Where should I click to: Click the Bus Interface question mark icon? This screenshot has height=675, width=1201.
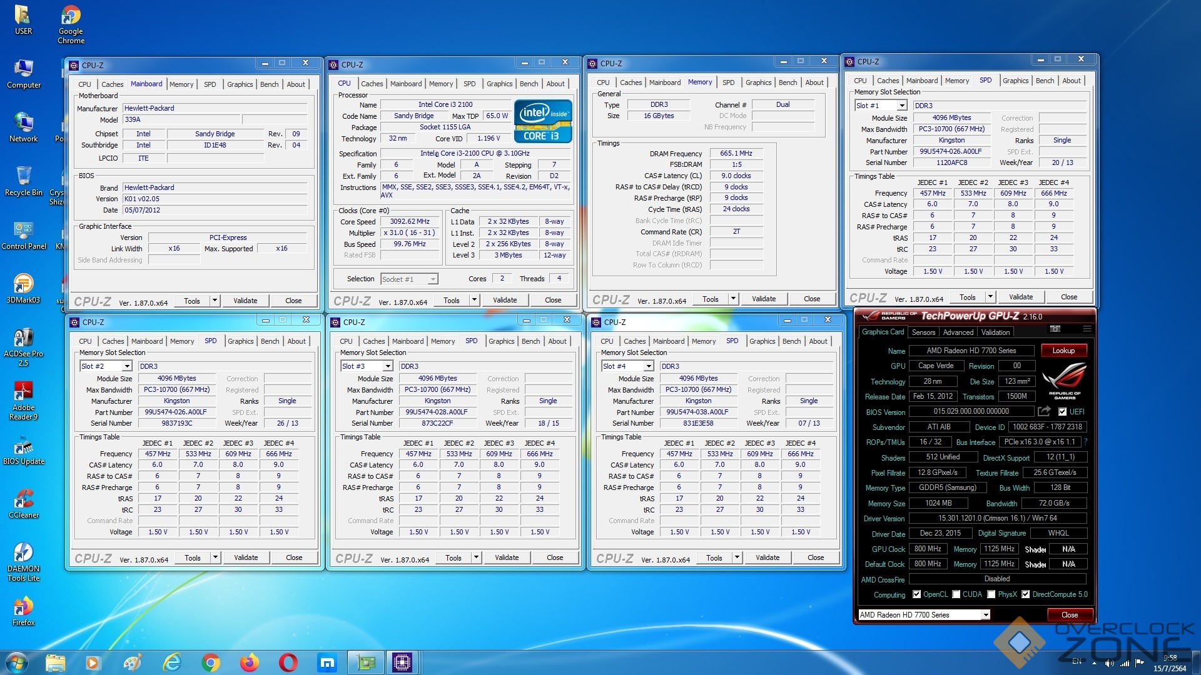[x=1085, y=442]
